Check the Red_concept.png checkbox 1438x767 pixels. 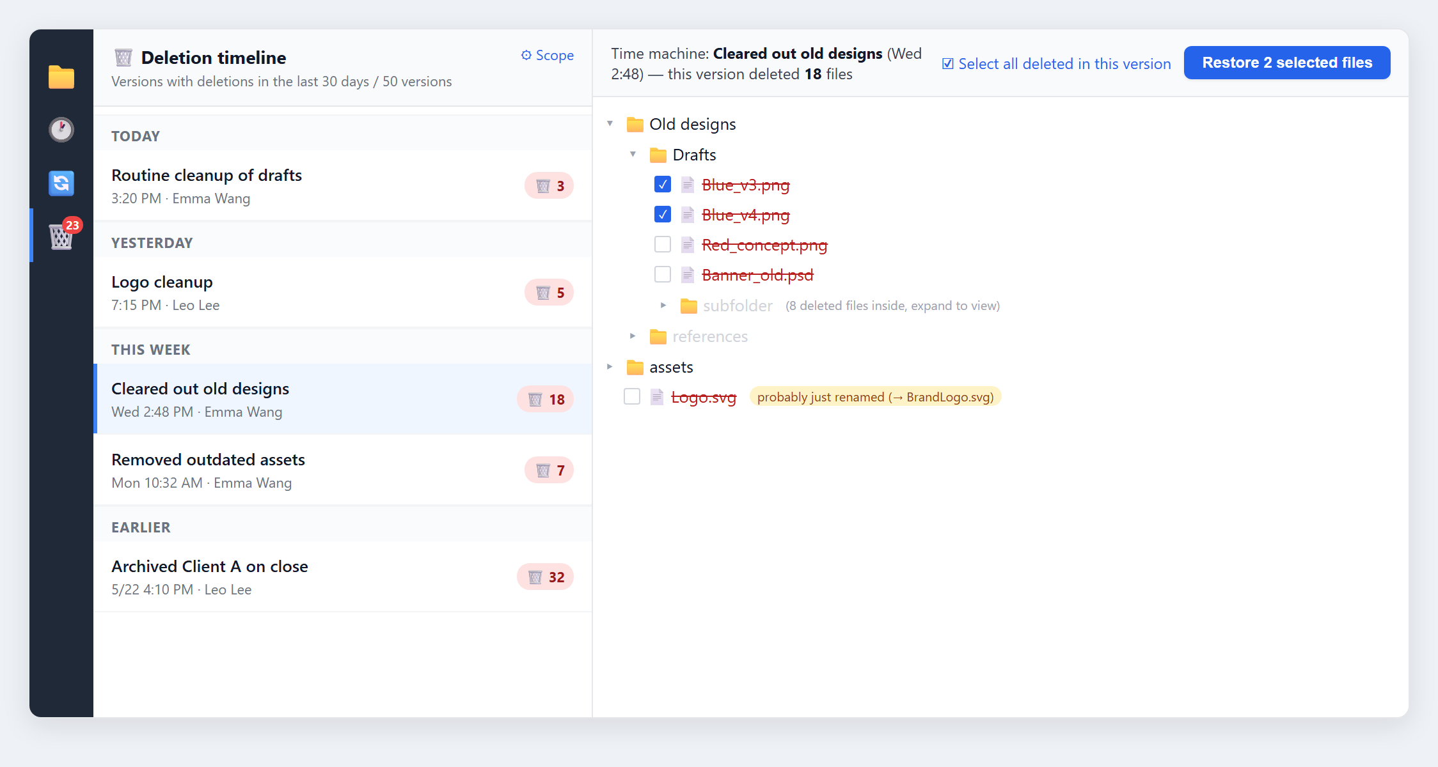(663, 244)
